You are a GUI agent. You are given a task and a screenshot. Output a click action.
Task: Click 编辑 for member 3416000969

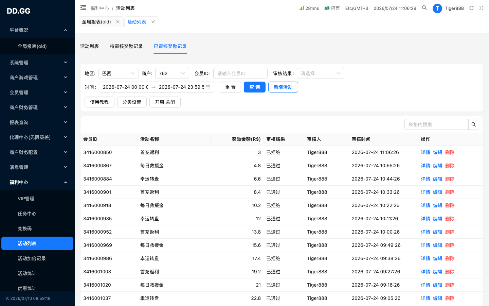tap(438, 245)
